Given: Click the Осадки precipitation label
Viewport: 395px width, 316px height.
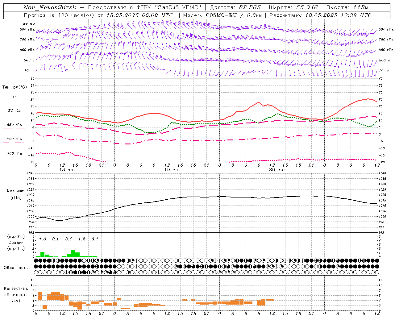Looking at the screenshot, I should click(x=16, y=243).
